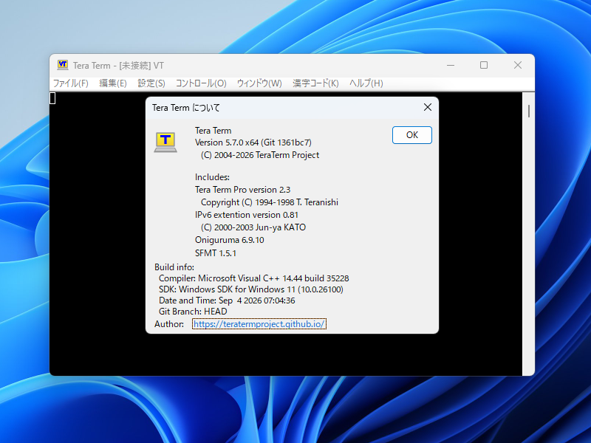Open the ウィンドウ(W) menu
This screenshot has height=443, width=591.
tap(259, 83)
